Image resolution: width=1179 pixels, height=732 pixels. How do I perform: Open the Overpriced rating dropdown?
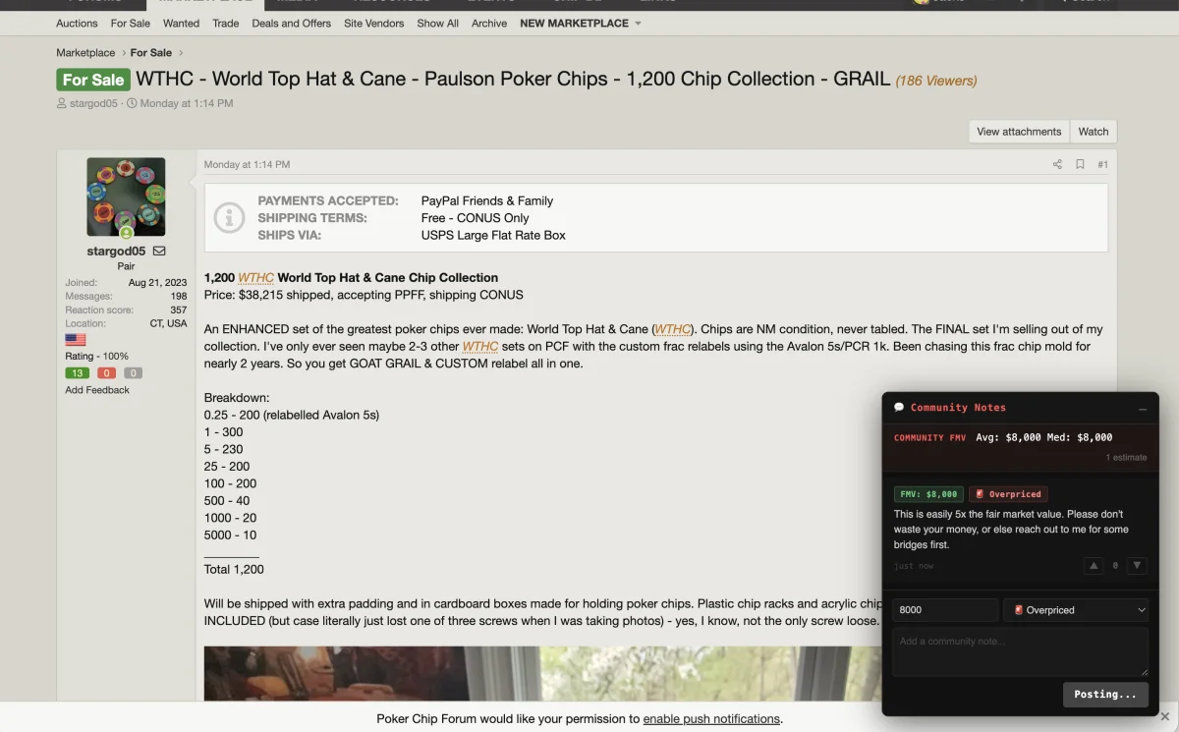click(1077, 610)
